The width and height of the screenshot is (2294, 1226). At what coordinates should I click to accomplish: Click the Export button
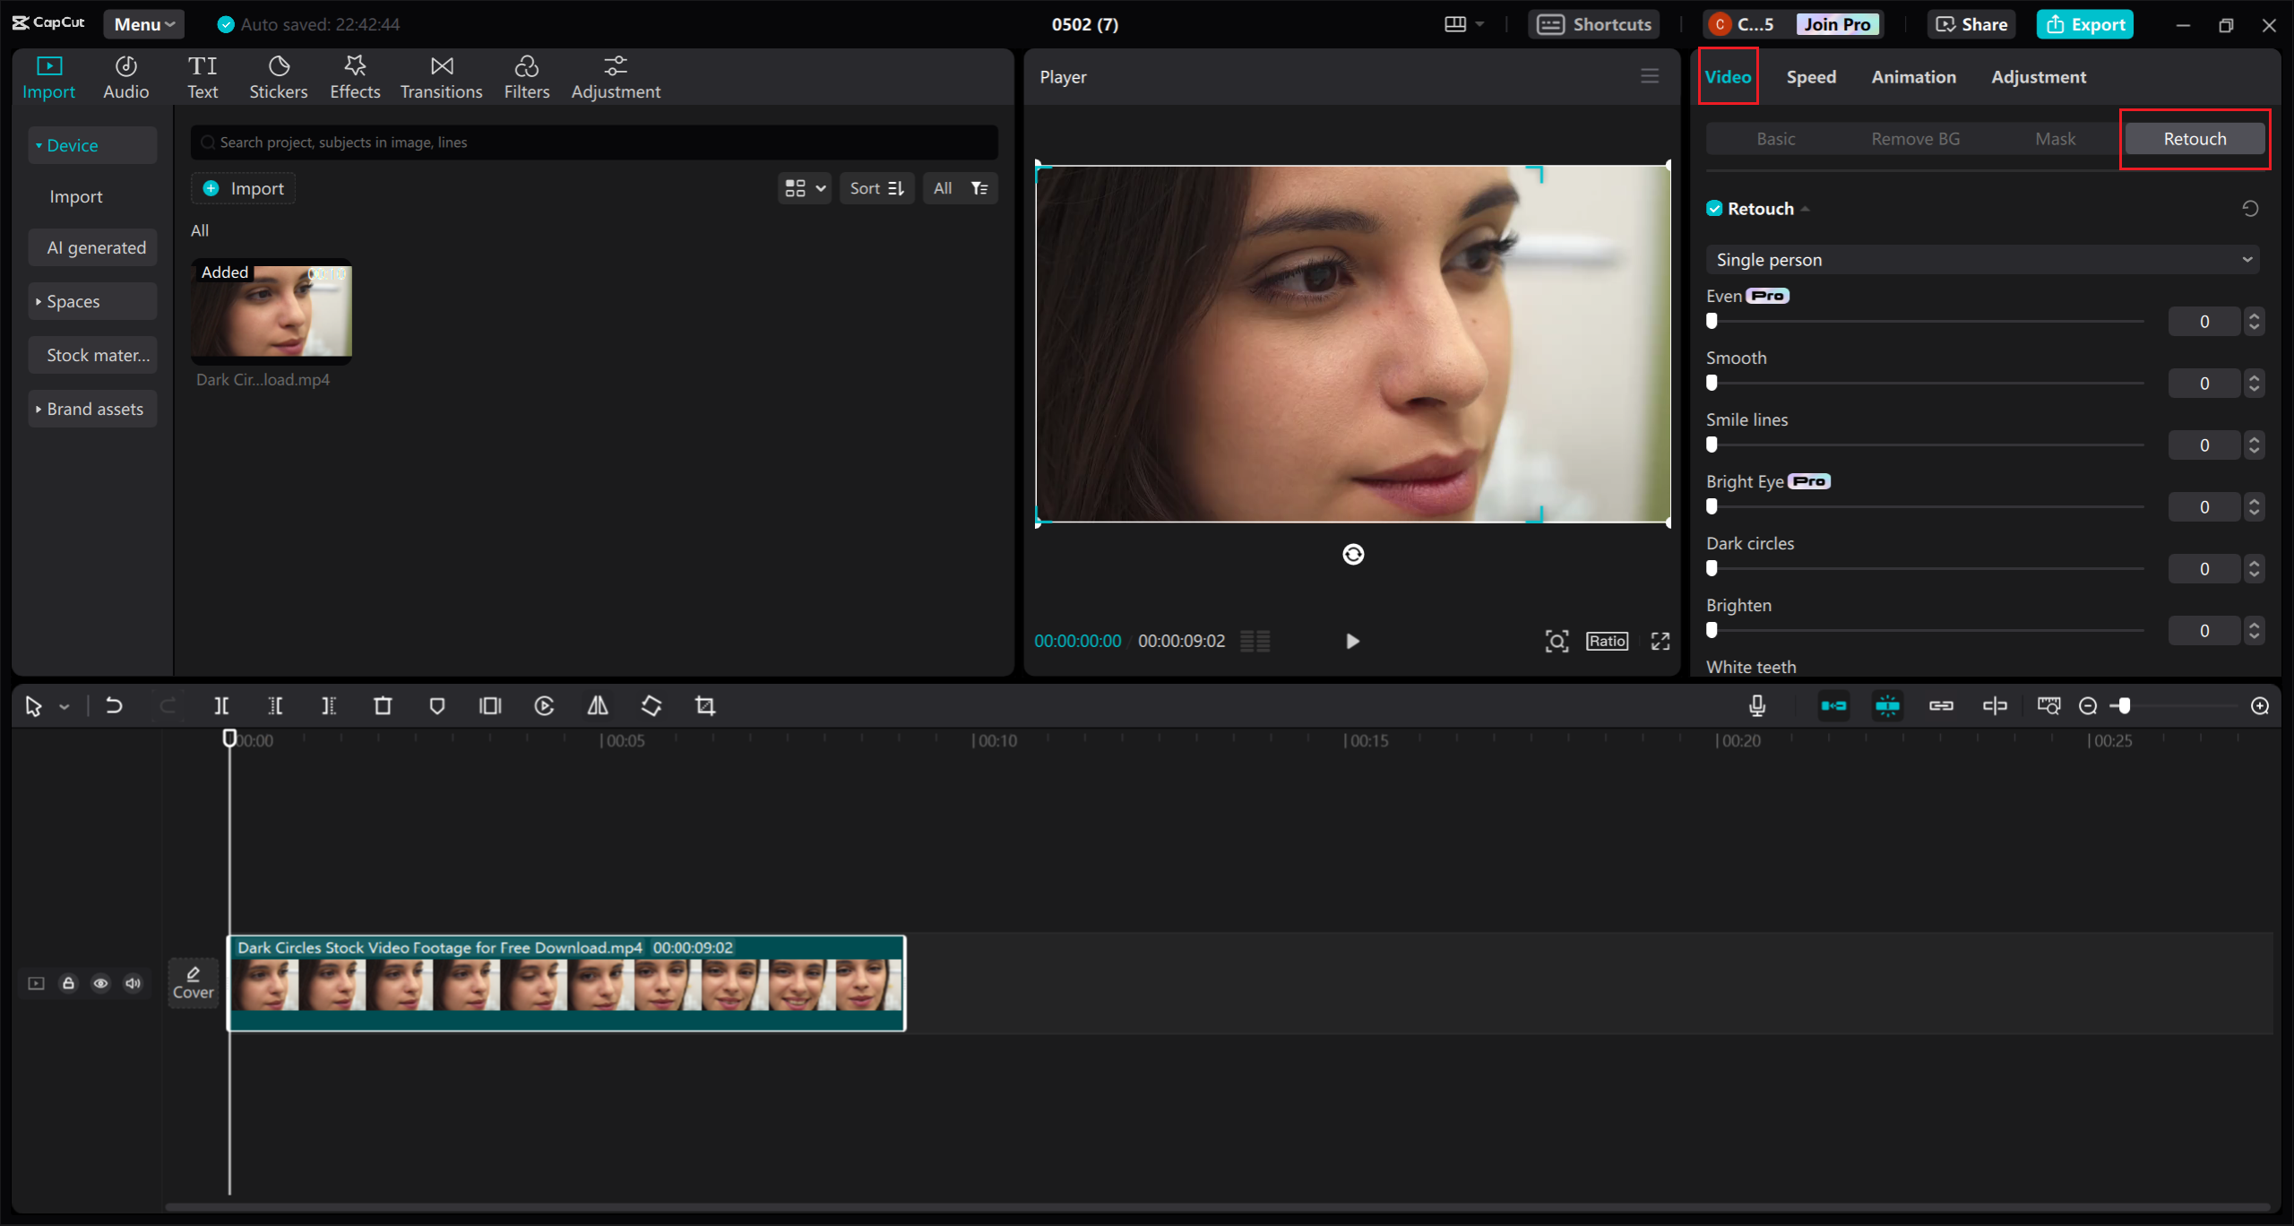click(2085, 24)
